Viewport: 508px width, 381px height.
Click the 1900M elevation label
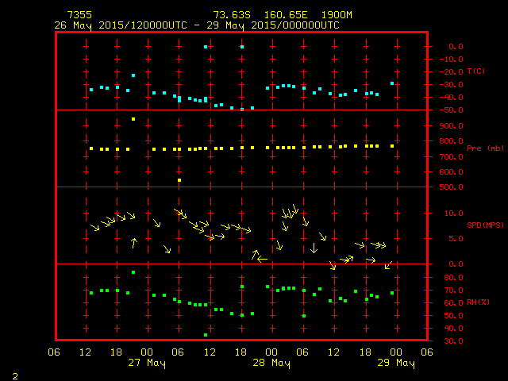pyautogui.click(x=337, y=15)
